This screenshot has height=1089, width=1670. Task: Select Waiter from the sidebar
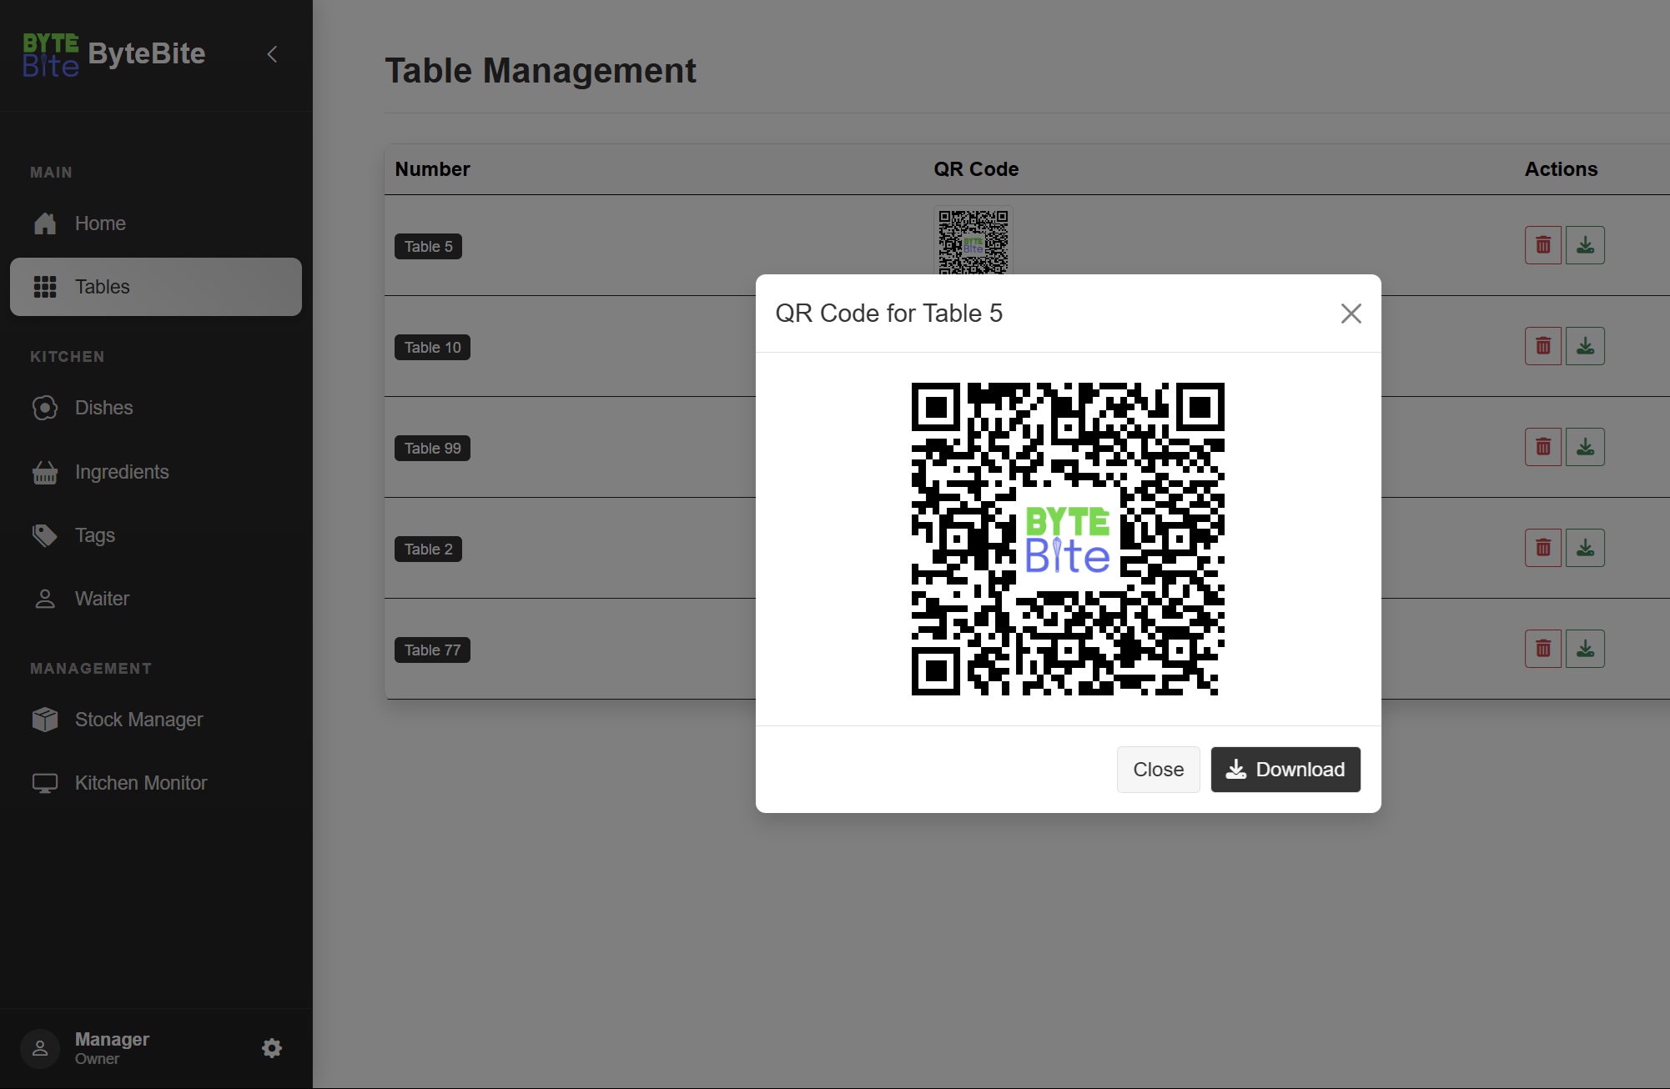tap(102, 599)
